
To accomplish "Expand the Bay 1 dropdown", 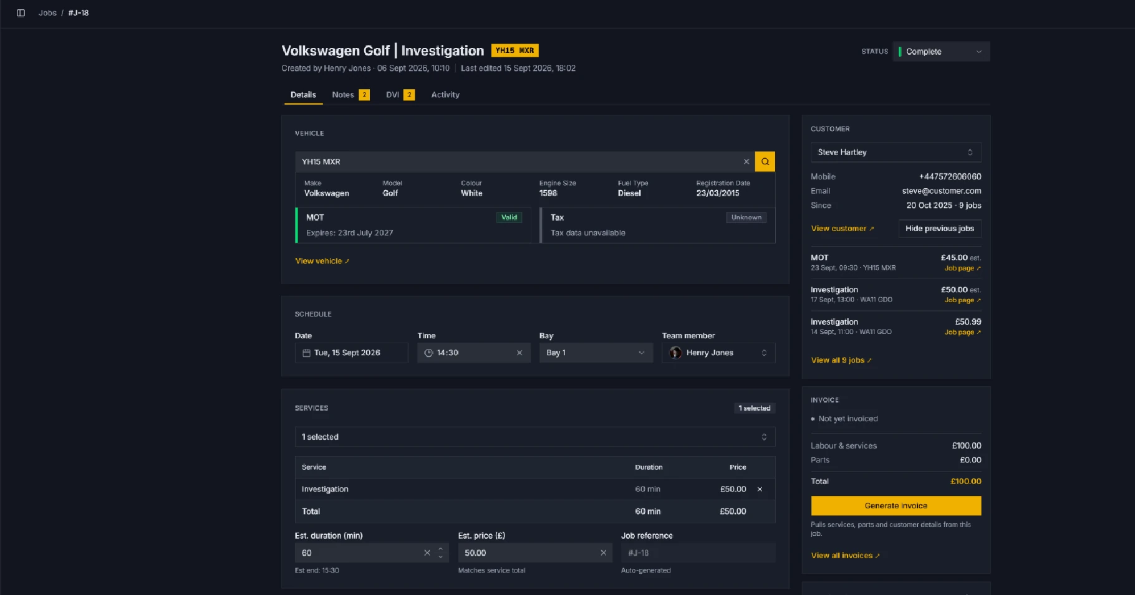I will tap(596, 353).
